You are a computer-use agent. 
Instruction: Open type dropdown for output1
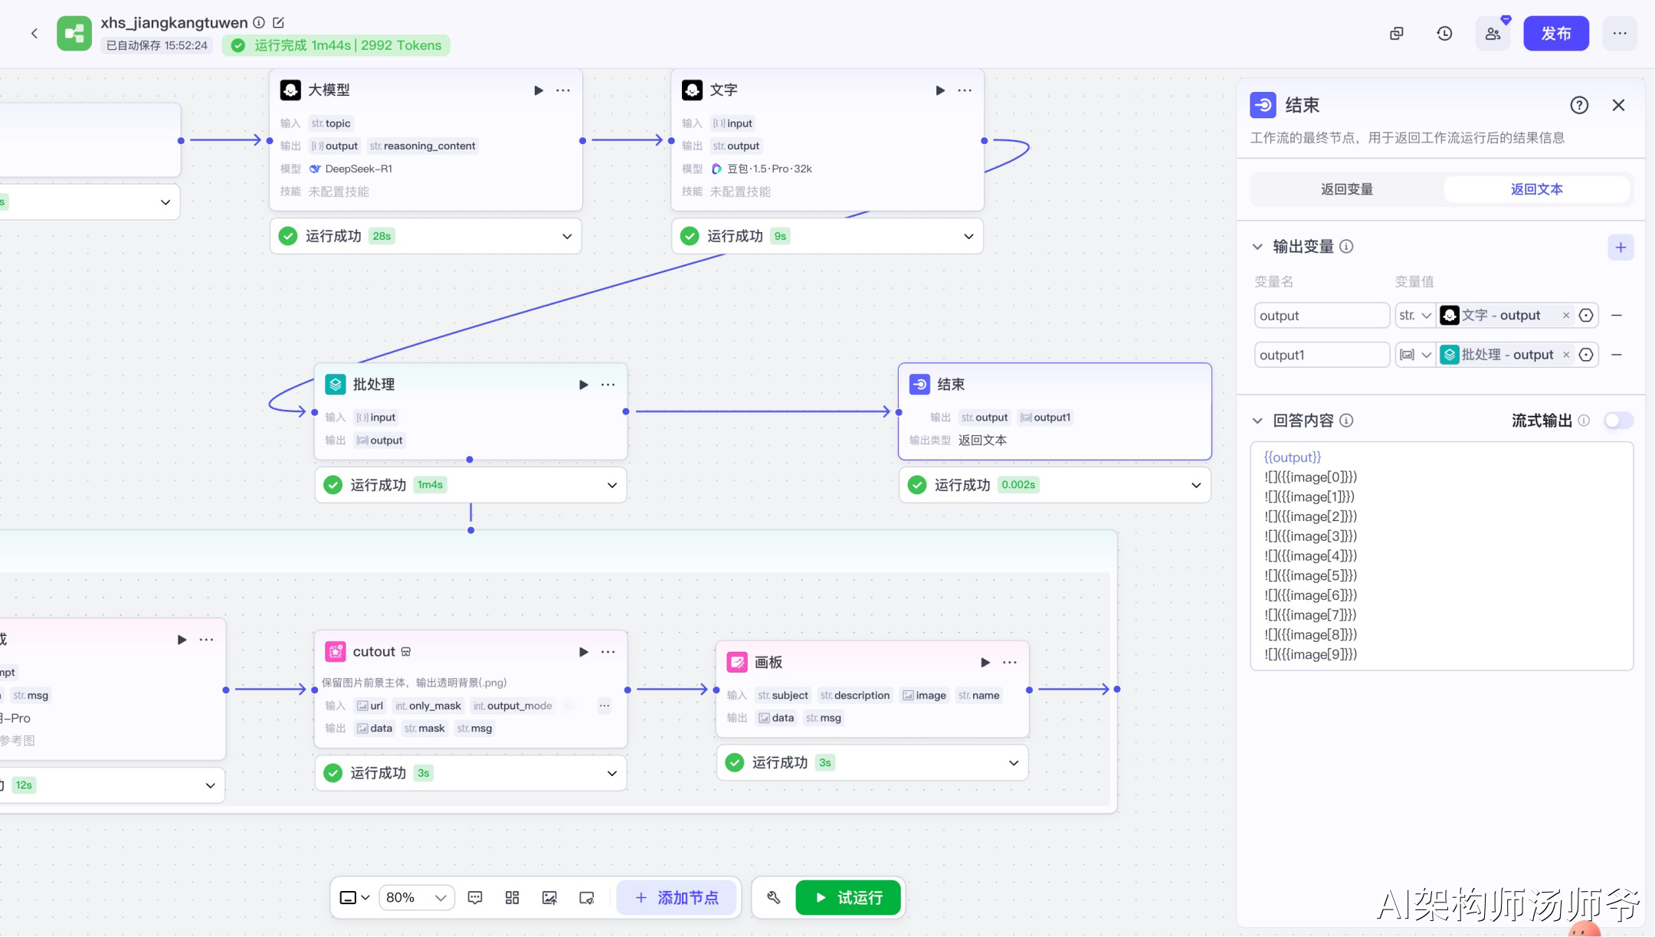tap(1414, 355)
